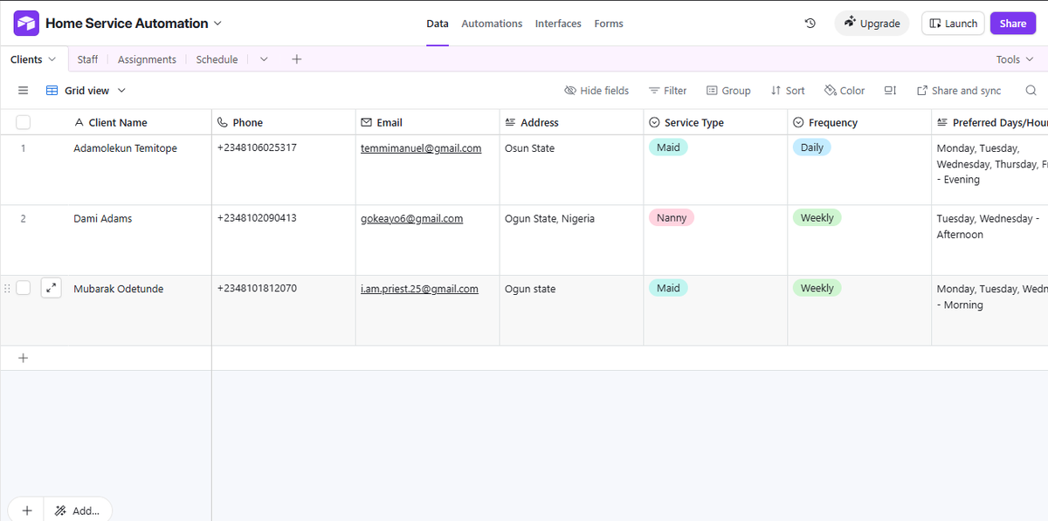Open the Sort option
Viewport: 1048px width, 521px height.
(788, 91)
